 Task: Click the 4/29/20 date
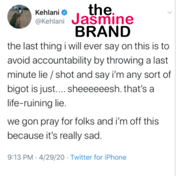pyautogui.click(x=52, y=157)
